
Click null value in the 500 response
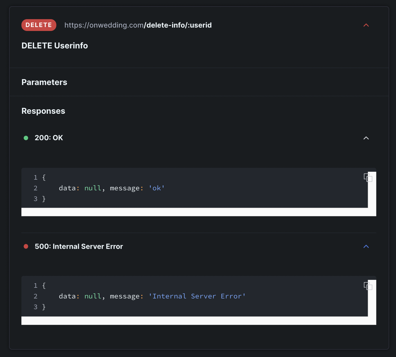[93, 296]
